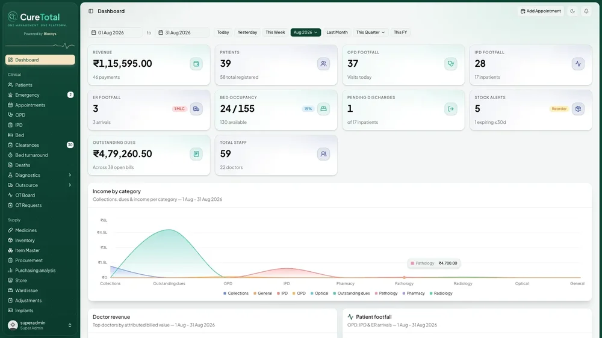Select the Yesterday date filter

coord(247,32)
